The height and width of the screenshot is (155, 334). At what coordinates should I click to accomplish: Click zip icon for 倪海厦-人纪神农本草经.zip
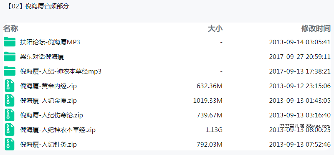(10, 130)
